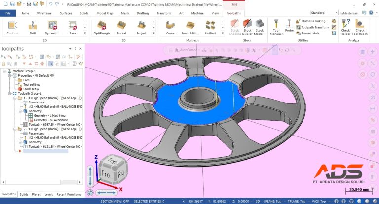This screenshot has width=379, height=204.
Task: Click Top face of the view cube
Action: tap(112, 160)
